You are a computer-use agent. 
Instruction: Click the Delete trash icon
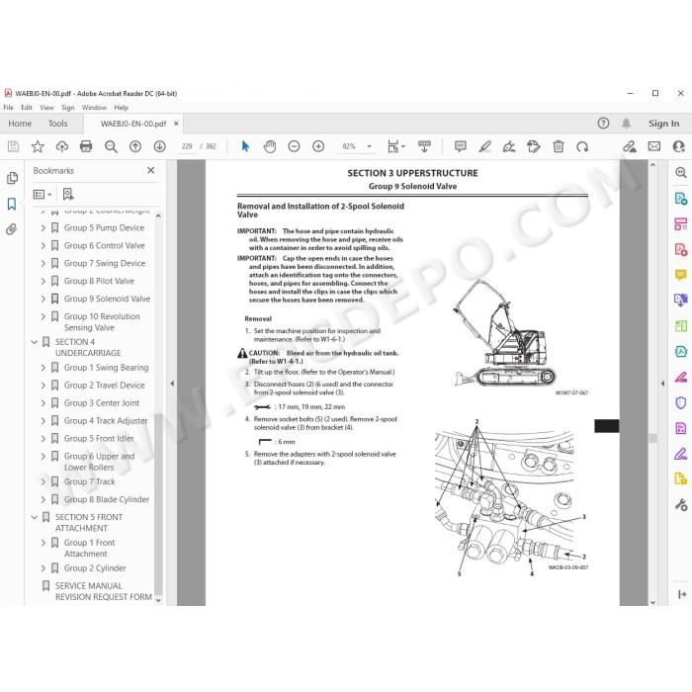[x=559, y=146]
